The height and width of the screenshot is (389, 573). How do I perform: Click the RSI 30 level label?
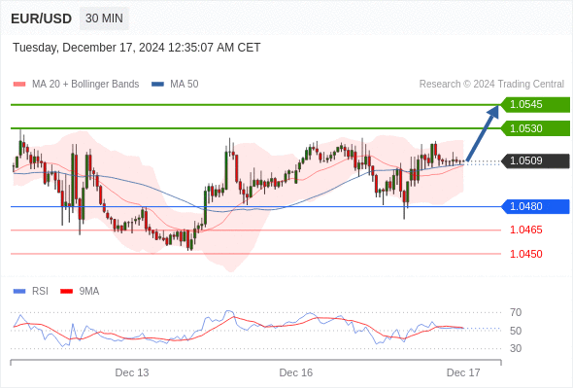(516, 348)
